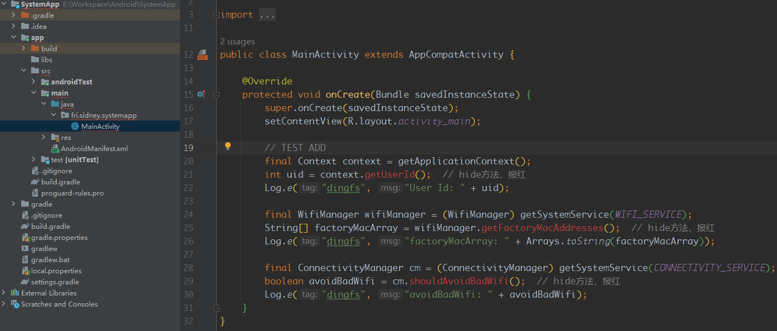
Task: Open proguard-rules.pro file
Action: click(72, 193)
